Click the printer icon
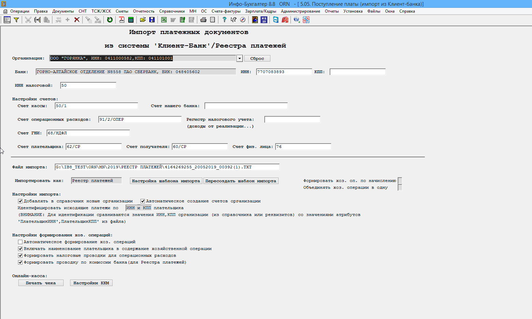The height and width of the screenshot is (319, 532). click(203, 20)
